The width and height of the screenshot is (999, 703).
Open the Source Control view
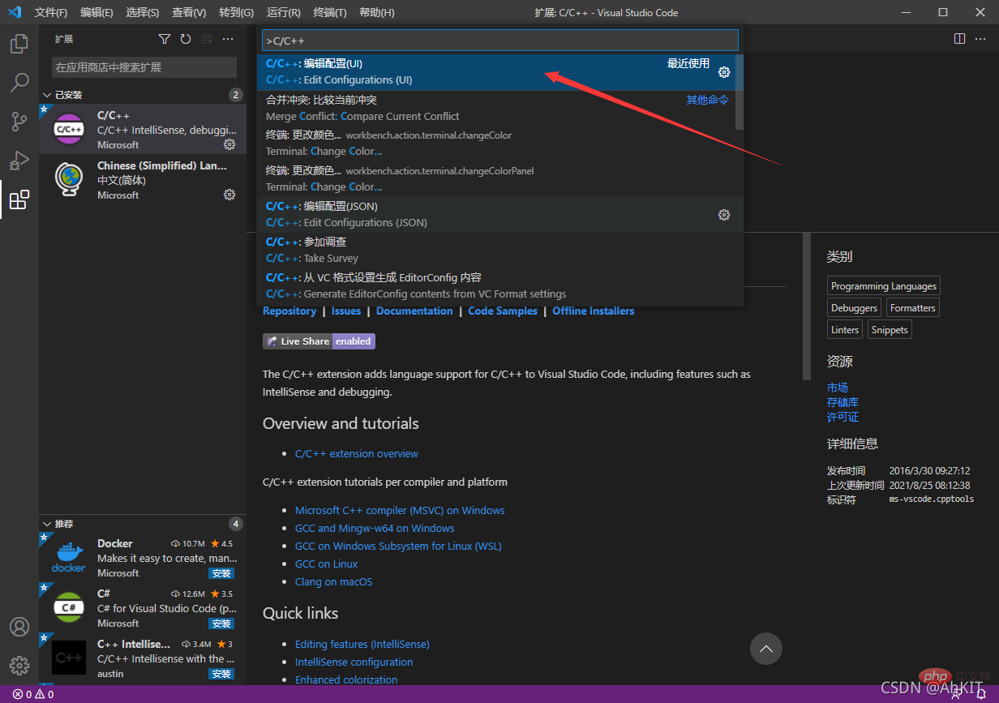(19, 122)
